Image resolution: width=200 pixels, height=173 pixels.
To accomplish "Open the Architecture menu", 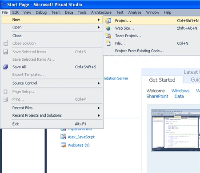I will pos(101,12).
